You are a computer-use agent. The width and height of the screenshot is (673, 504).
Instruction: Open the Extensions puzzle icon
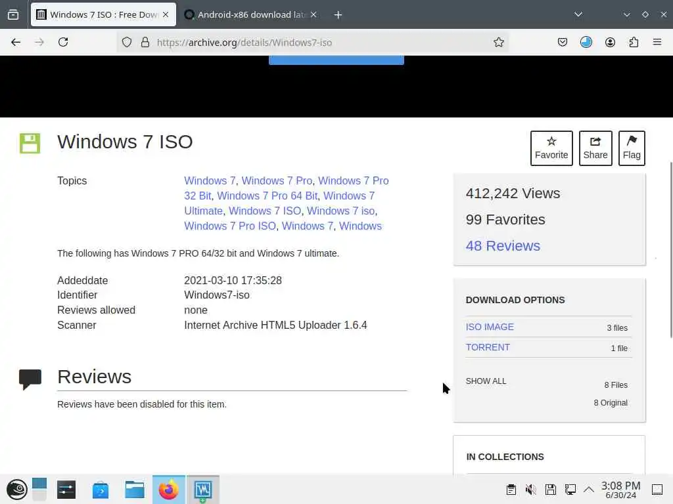[x=634, y=42]
